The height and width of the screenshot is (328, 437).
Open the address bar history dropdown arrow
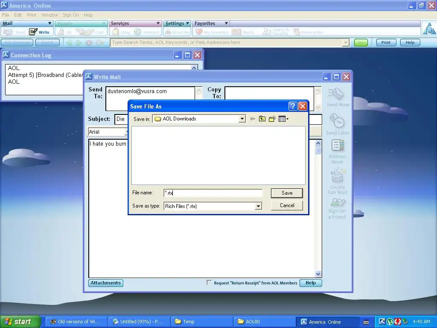[346, 43]
